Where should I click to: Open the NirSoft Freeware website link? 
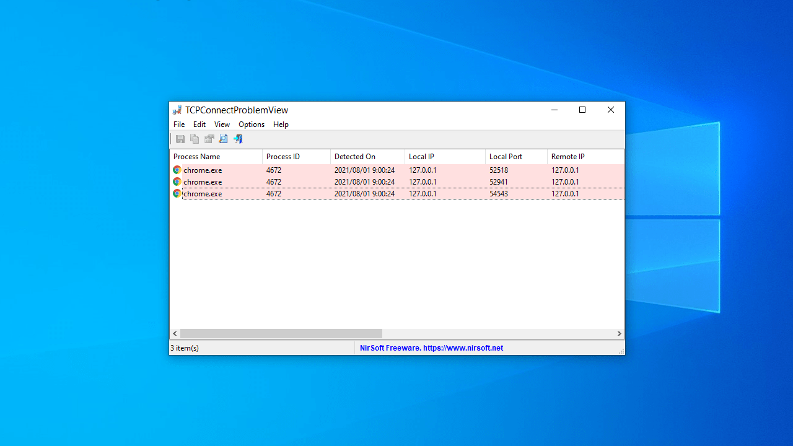coord(431,348)
